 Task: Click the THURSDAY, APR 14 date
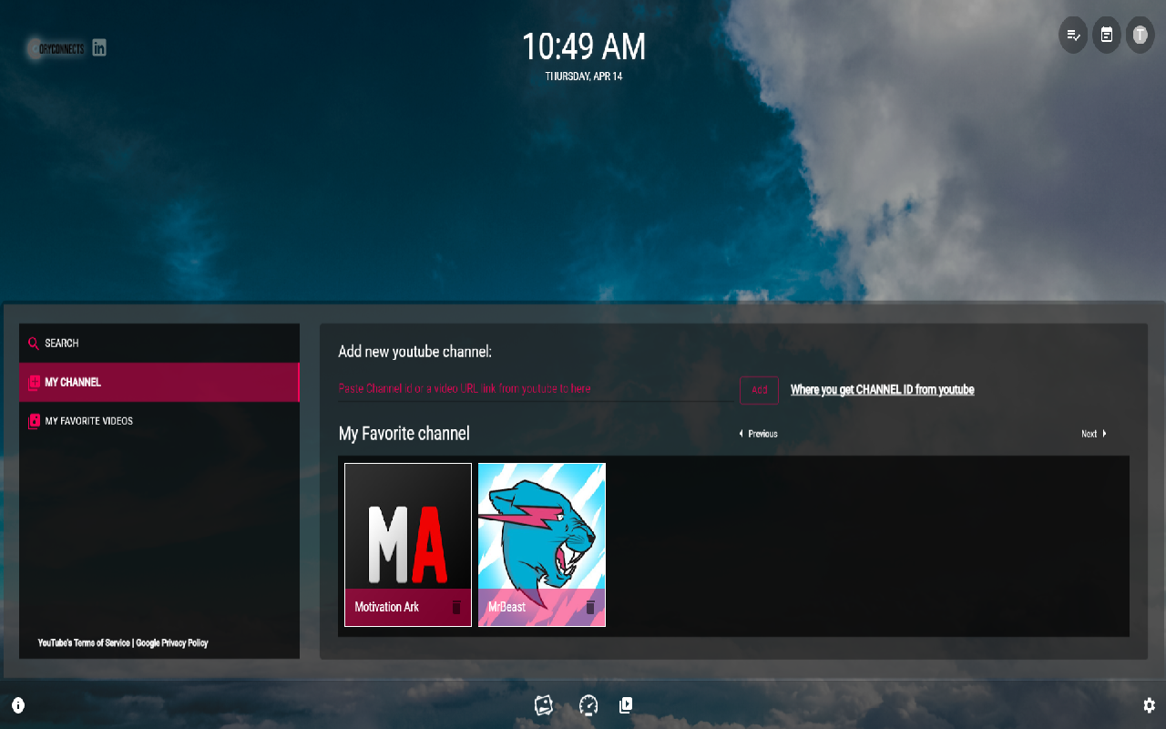(x=584, y=77)
